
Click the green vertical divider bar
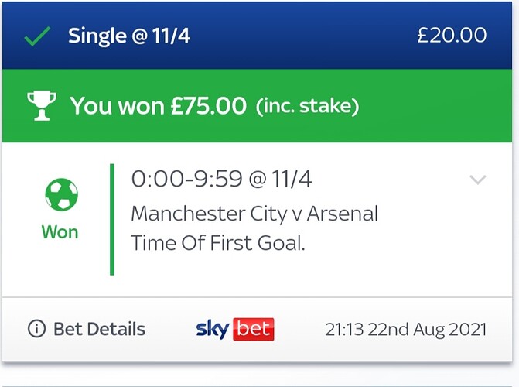point(112,219)
